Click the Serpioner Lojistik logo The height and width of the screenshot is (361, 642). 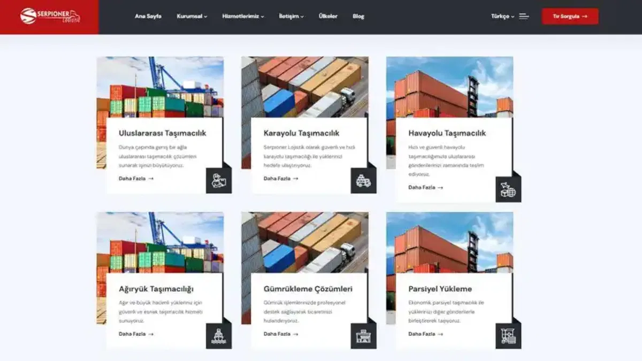click(50, 16)
